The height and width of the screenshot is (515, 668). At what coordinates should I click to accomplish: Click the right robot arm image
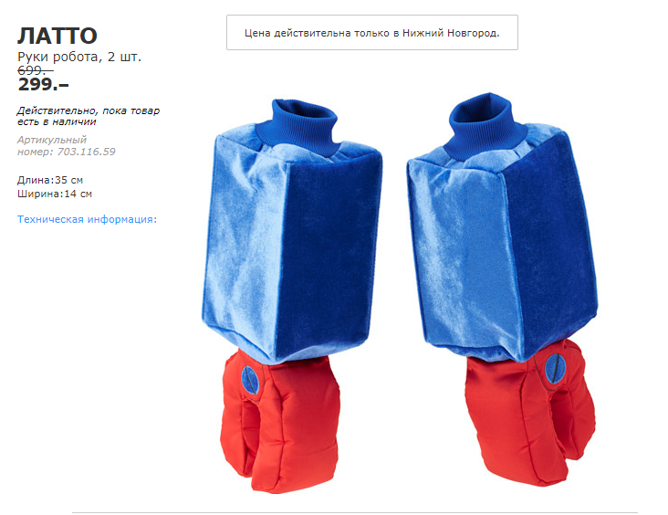click(502, 289)
